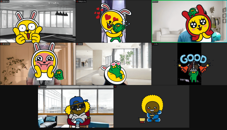227x130 pixels.
Task: Select the video tile with the surprised yellow bunny in the empty office
Action: (38, 21)
